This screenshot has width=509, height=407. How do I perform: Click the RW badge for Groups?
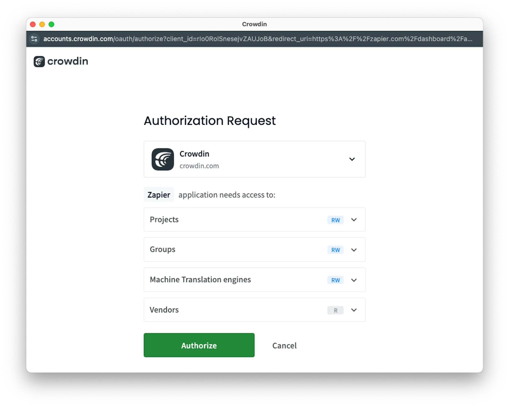pos(335,250)
